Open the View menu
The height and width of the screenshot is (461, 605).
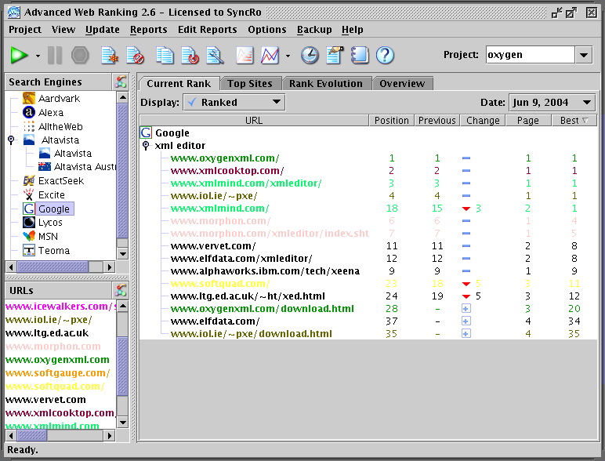[63, 30]
